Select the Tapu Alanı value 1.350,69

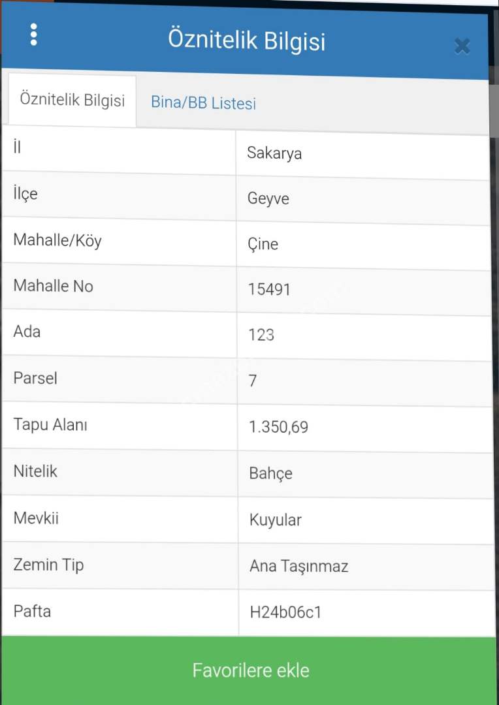point(278,427)
